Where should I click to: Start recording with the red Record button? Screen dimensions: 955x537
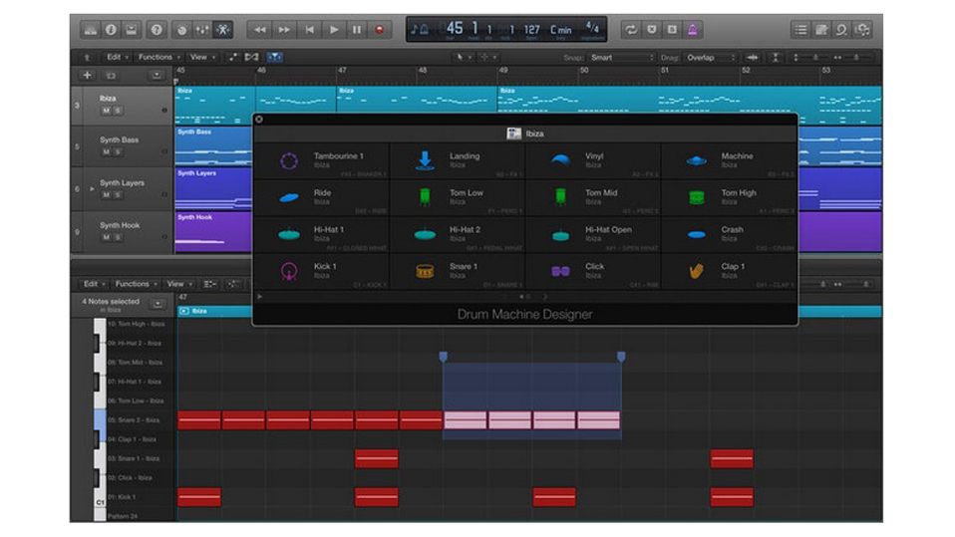point(380,29)
